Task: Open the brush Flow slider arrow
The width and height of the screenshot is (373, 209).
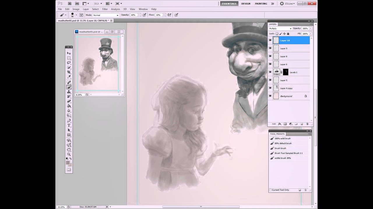Action: [x=164, y=15]
